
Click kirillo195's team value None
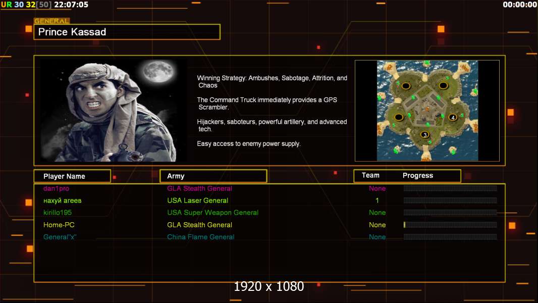378,213
